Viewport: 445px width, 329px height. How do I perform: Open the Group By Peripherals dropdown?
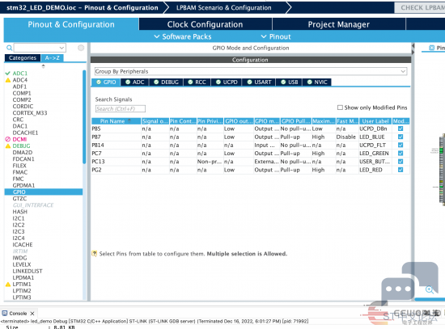(x=251, y=71)
